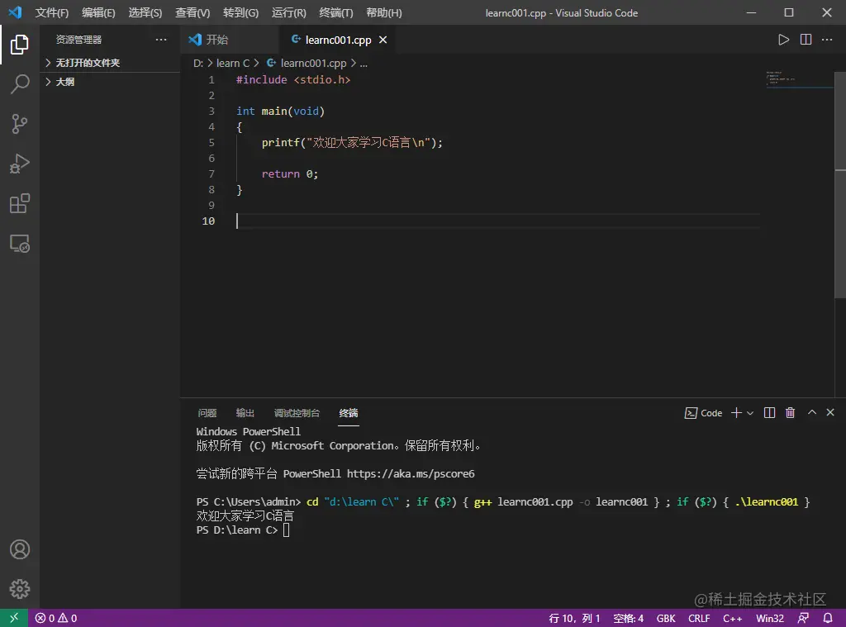The width and height of the screenshot is (846, 627).
Task: Open the 文件(F) menu
Action: point(52,12)
